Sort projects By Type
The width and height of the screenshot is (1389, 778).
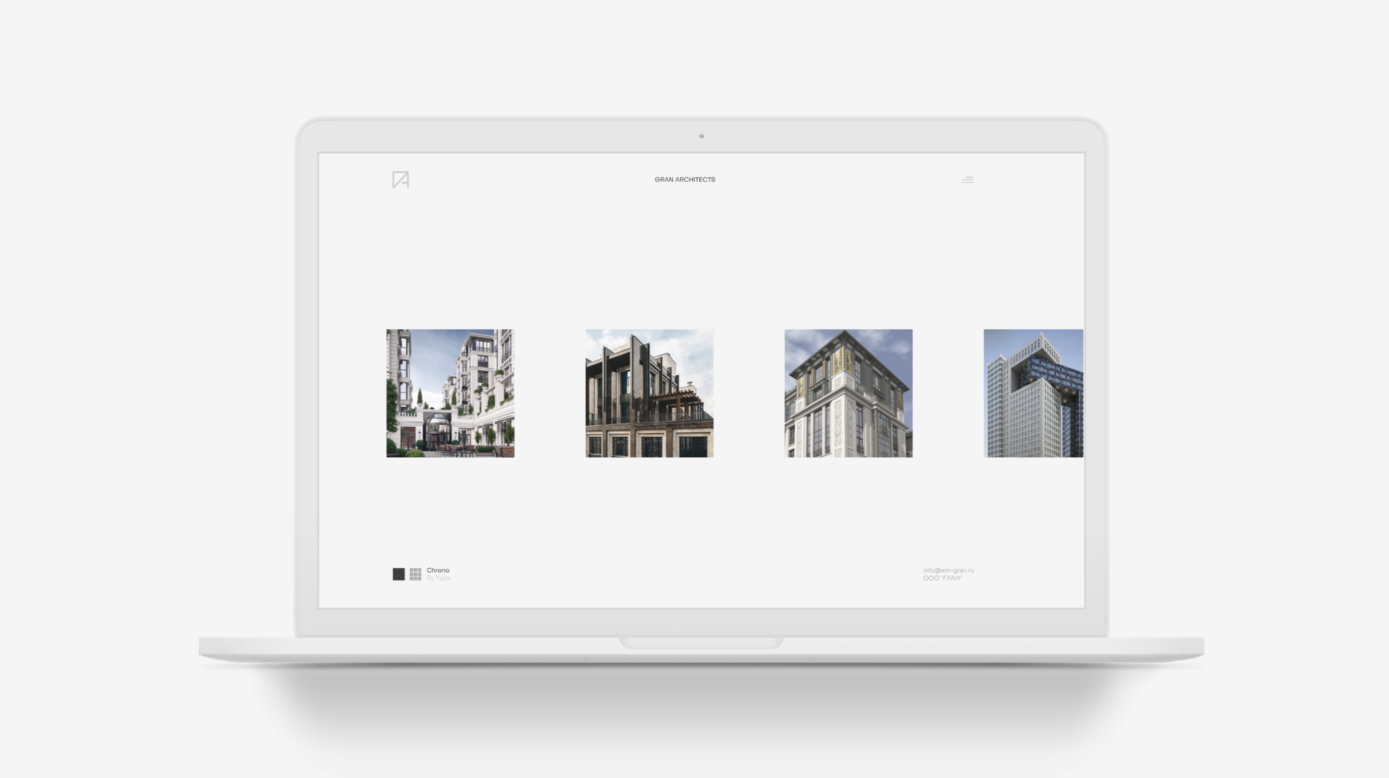(438, 578)
